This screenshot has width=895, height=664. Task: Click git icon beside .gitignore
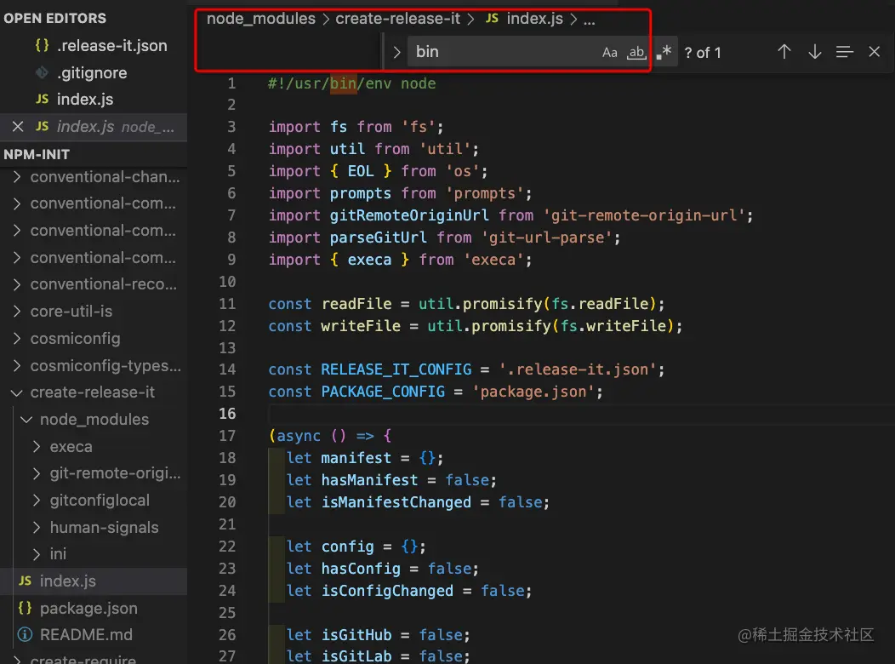pyautogui.click(x=42, y=72)
